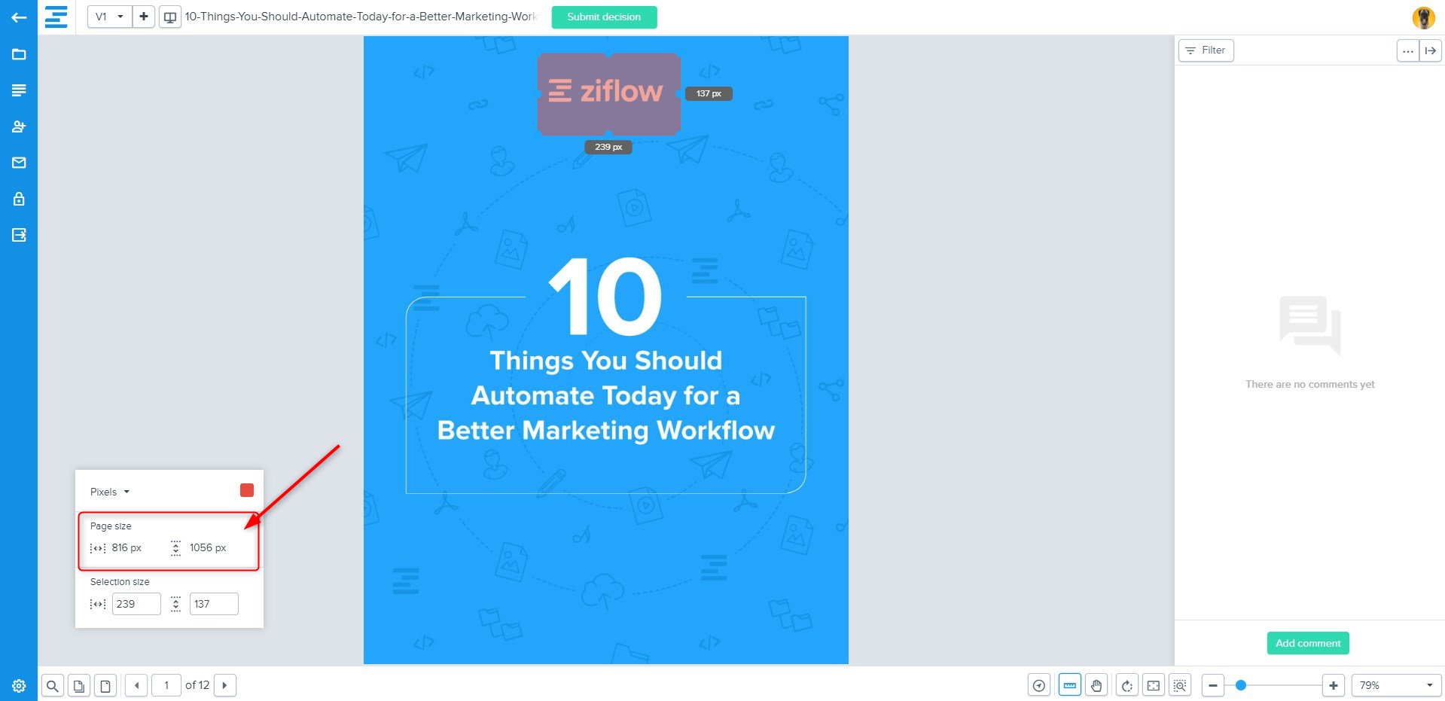Open the search magnifier in bottom toolbar
The image size is (1445, 701).
pos(52,685)
